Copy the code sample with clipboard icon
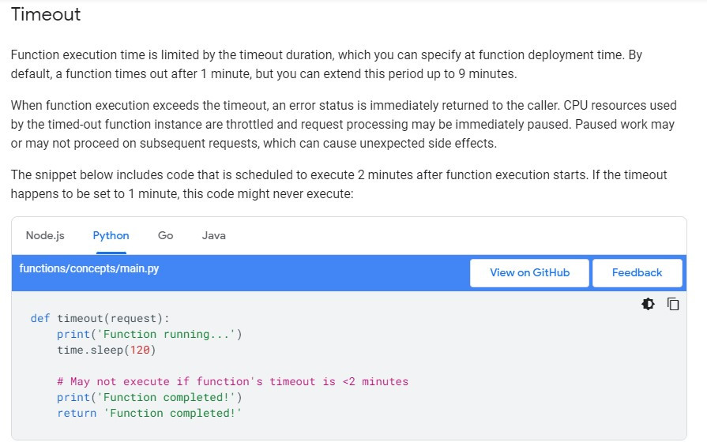707x446 pixels. coord(673,304)
